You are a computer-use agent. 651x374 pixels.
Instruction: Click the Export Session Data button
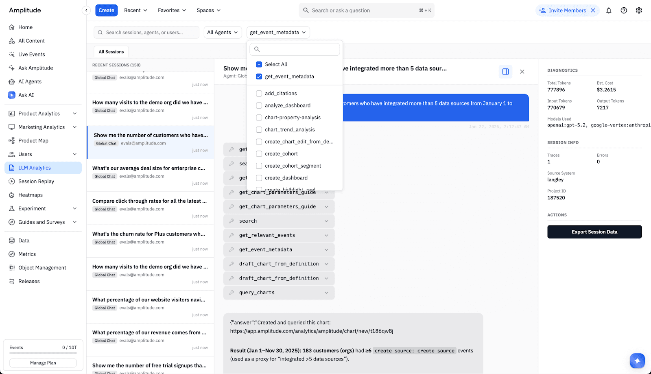pyautogui.click(x=594, y=232)
